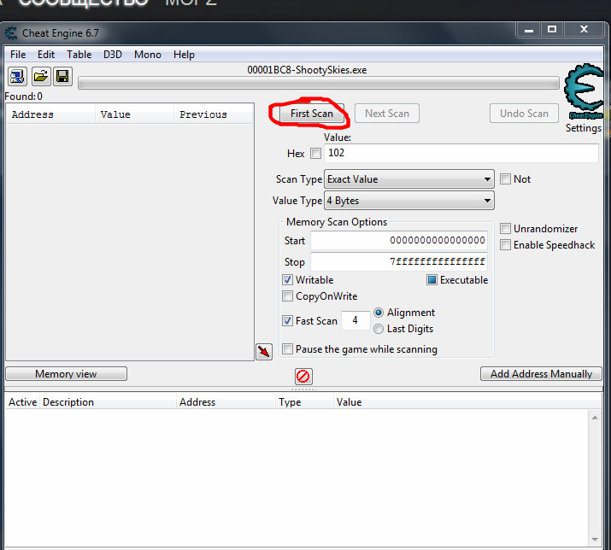Viewport: 611px width, 550px height.
Task: Click the address list scrollbar up arrow
Action: pos(595,418)
